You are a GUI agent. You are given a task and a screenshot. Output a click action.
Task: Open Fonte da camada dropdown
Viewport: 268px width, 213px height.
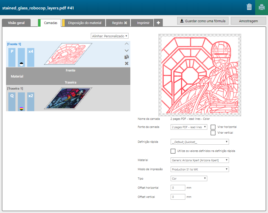point(189,127)
